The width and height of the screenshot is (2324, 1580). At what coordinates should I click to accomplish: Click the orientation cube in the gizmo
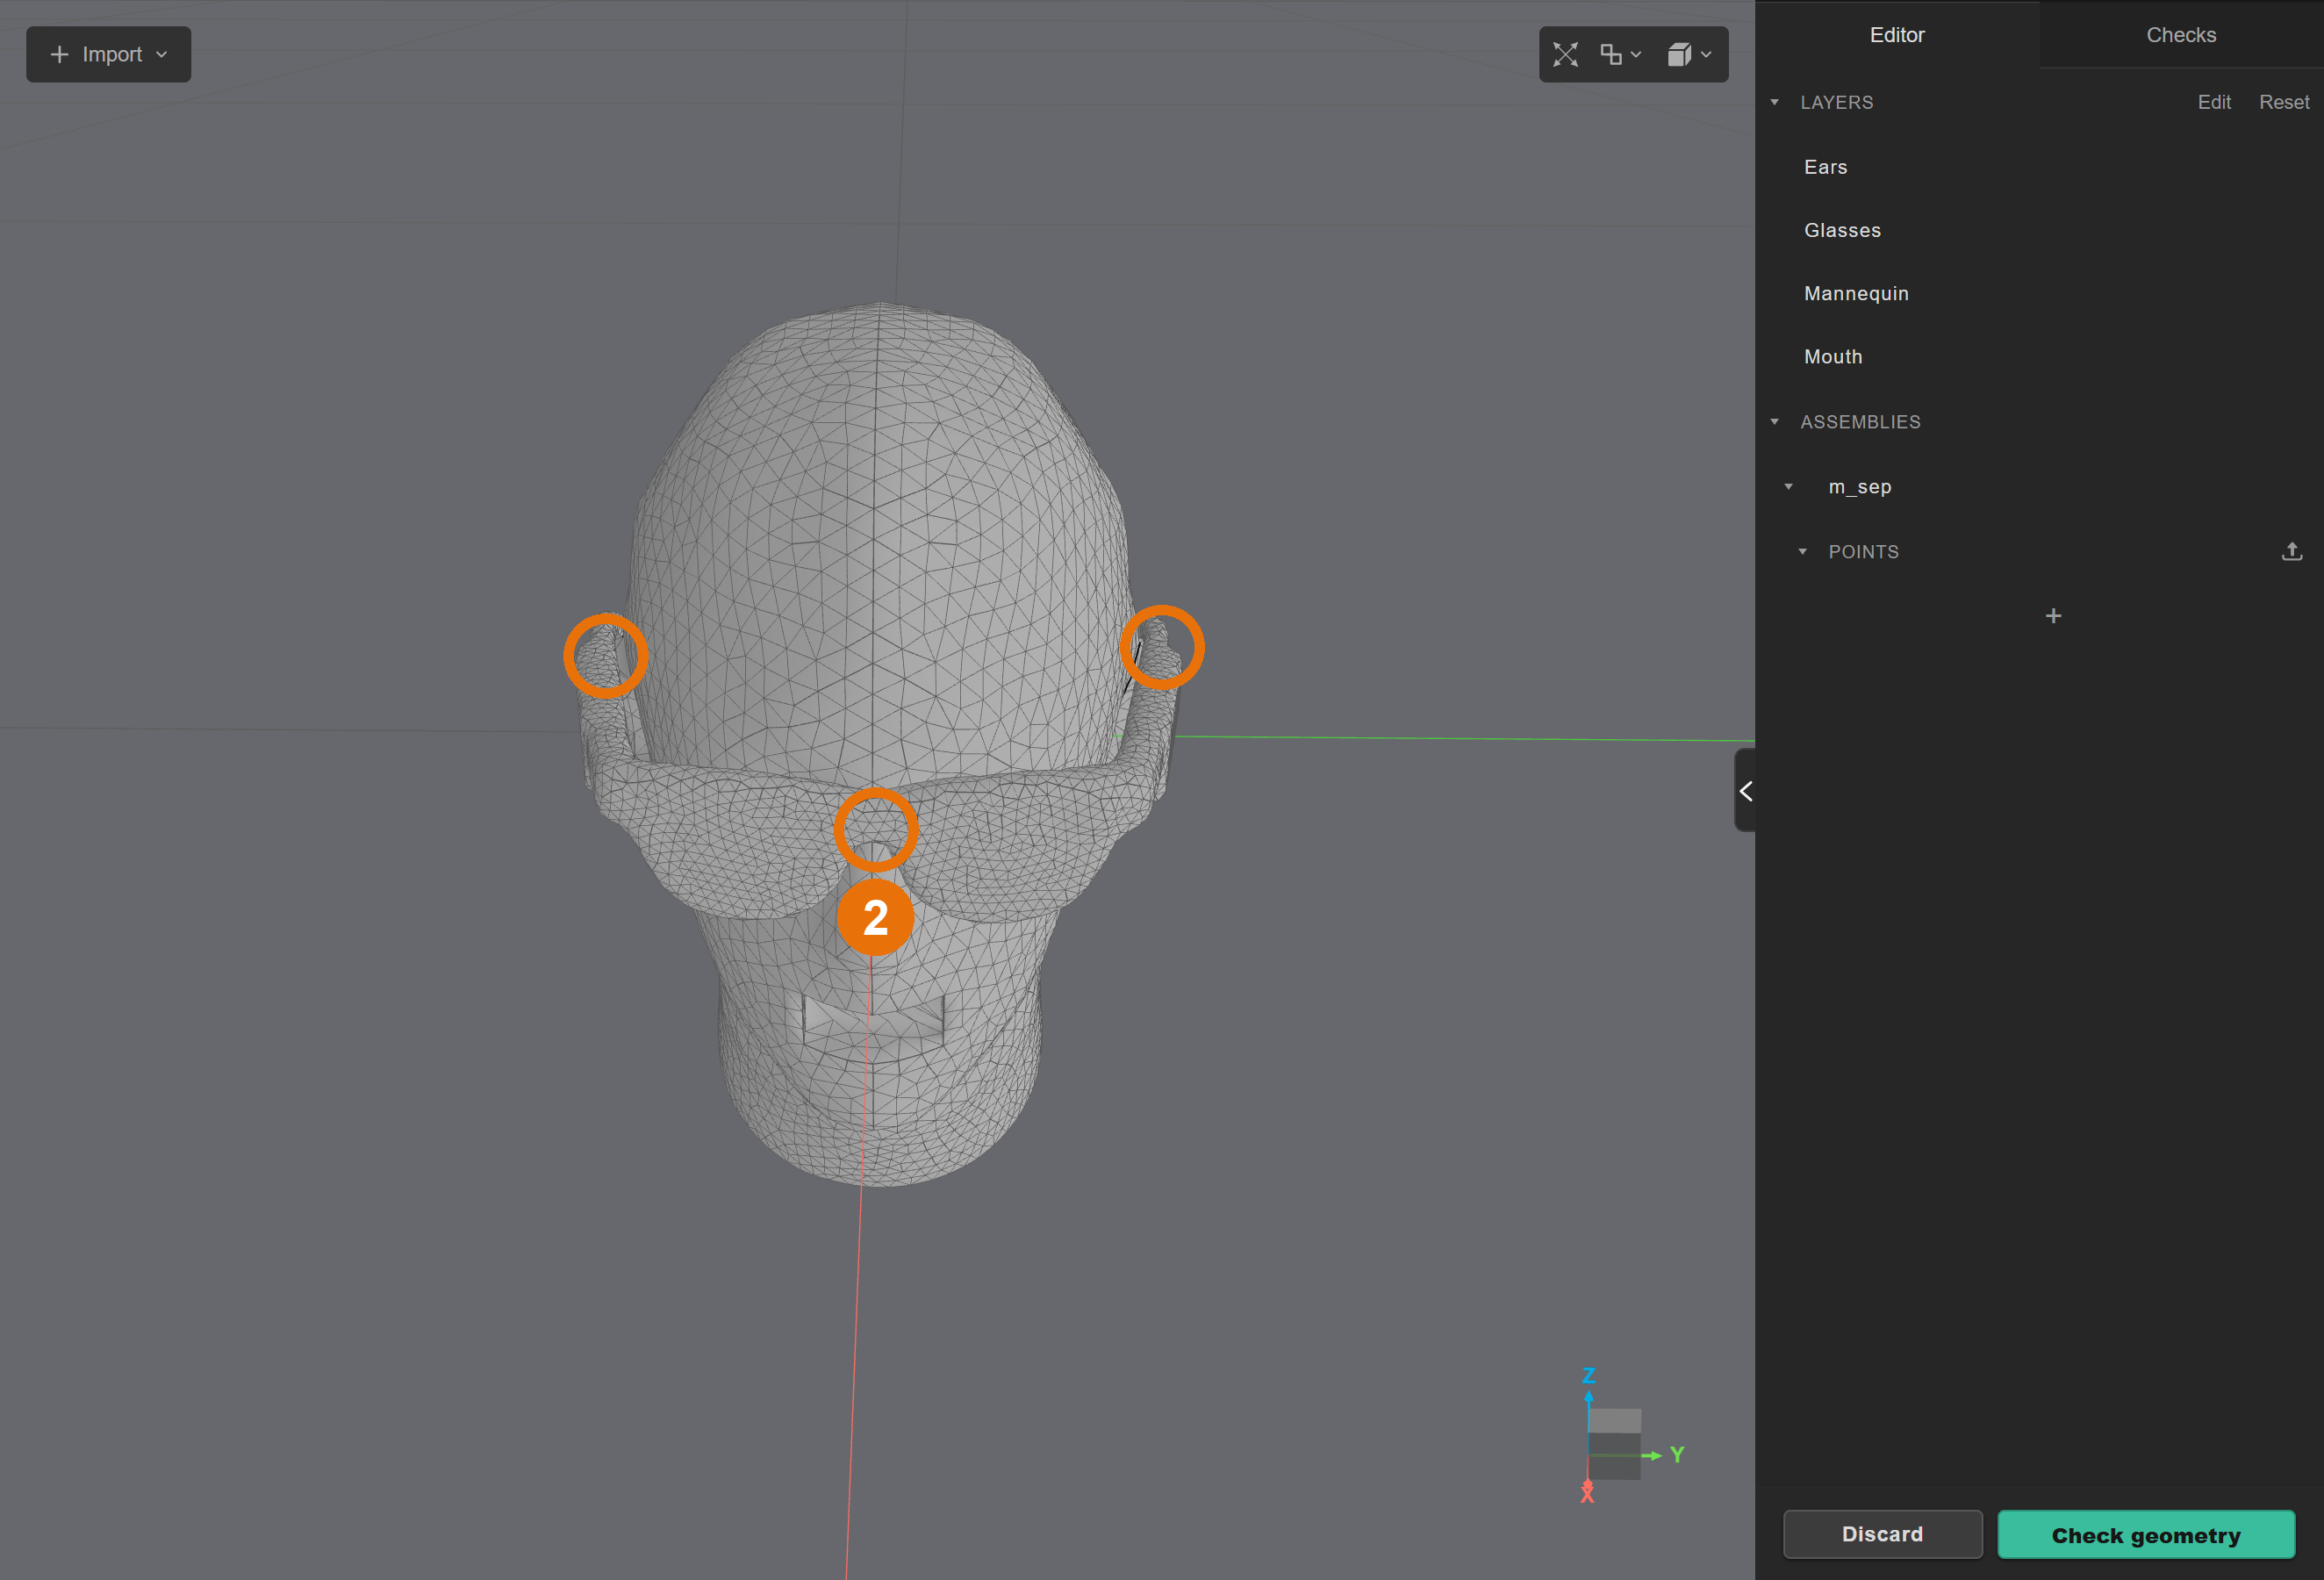[x=1614, y=1443]
